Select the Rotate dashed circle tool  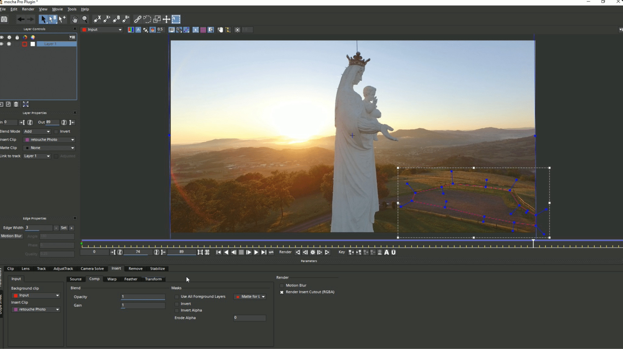click(x=147, y=19)
